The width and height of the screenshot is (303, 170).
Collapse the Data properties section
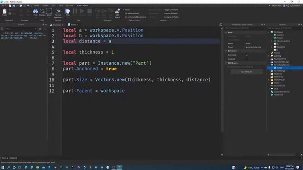point(226,33)
